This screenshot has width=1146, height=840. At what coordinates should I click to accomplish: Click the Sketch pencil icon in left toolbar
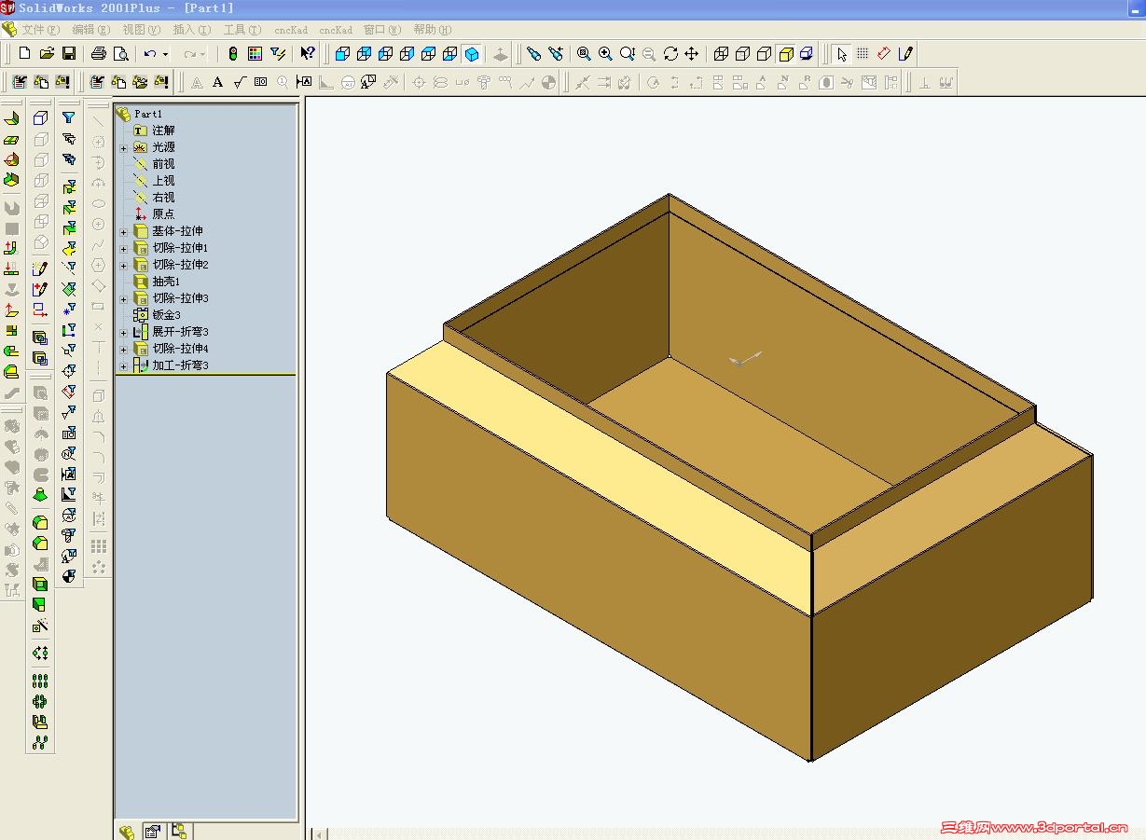point(40,269)
